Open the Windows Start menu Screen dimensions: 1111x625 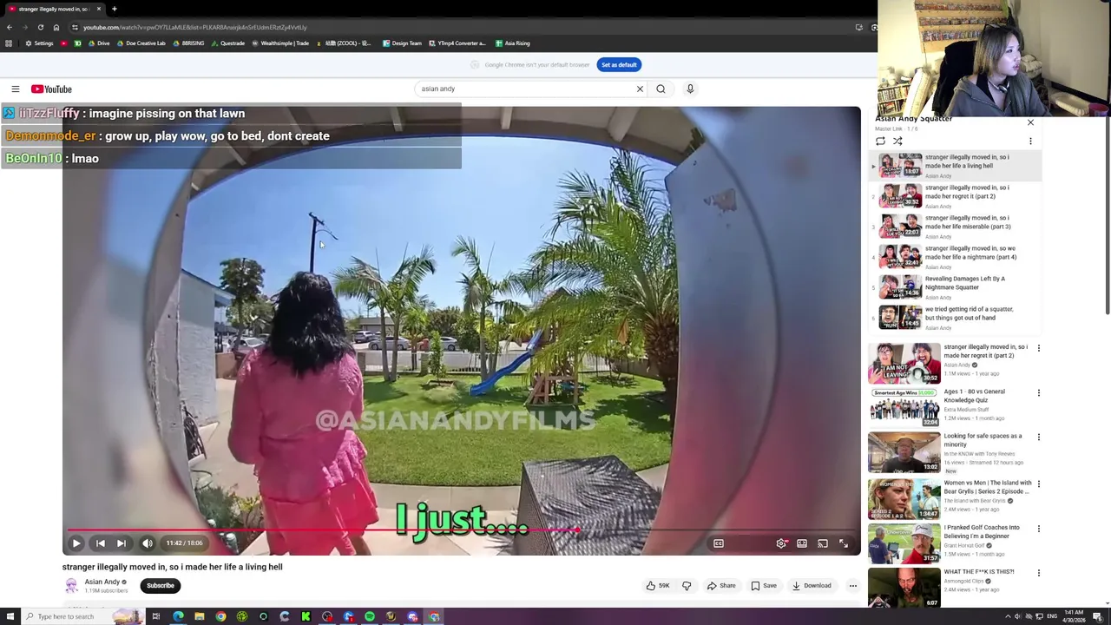[x=10, y=616]
